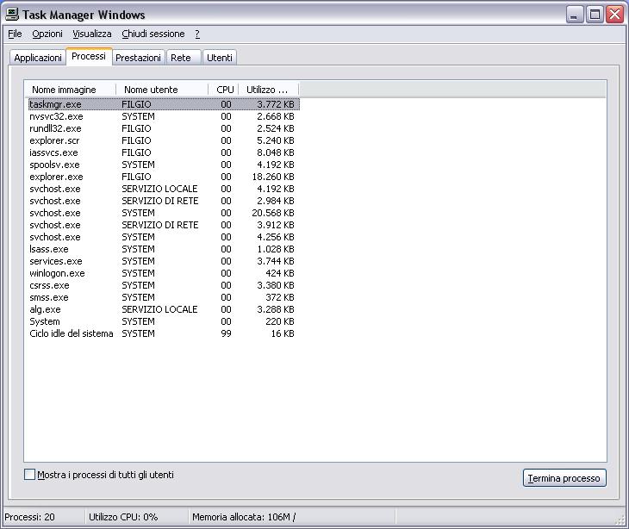The height and width of the screenshot is (529, 629).
Task: Select the Processi tab
Action: tap(89, 56)
